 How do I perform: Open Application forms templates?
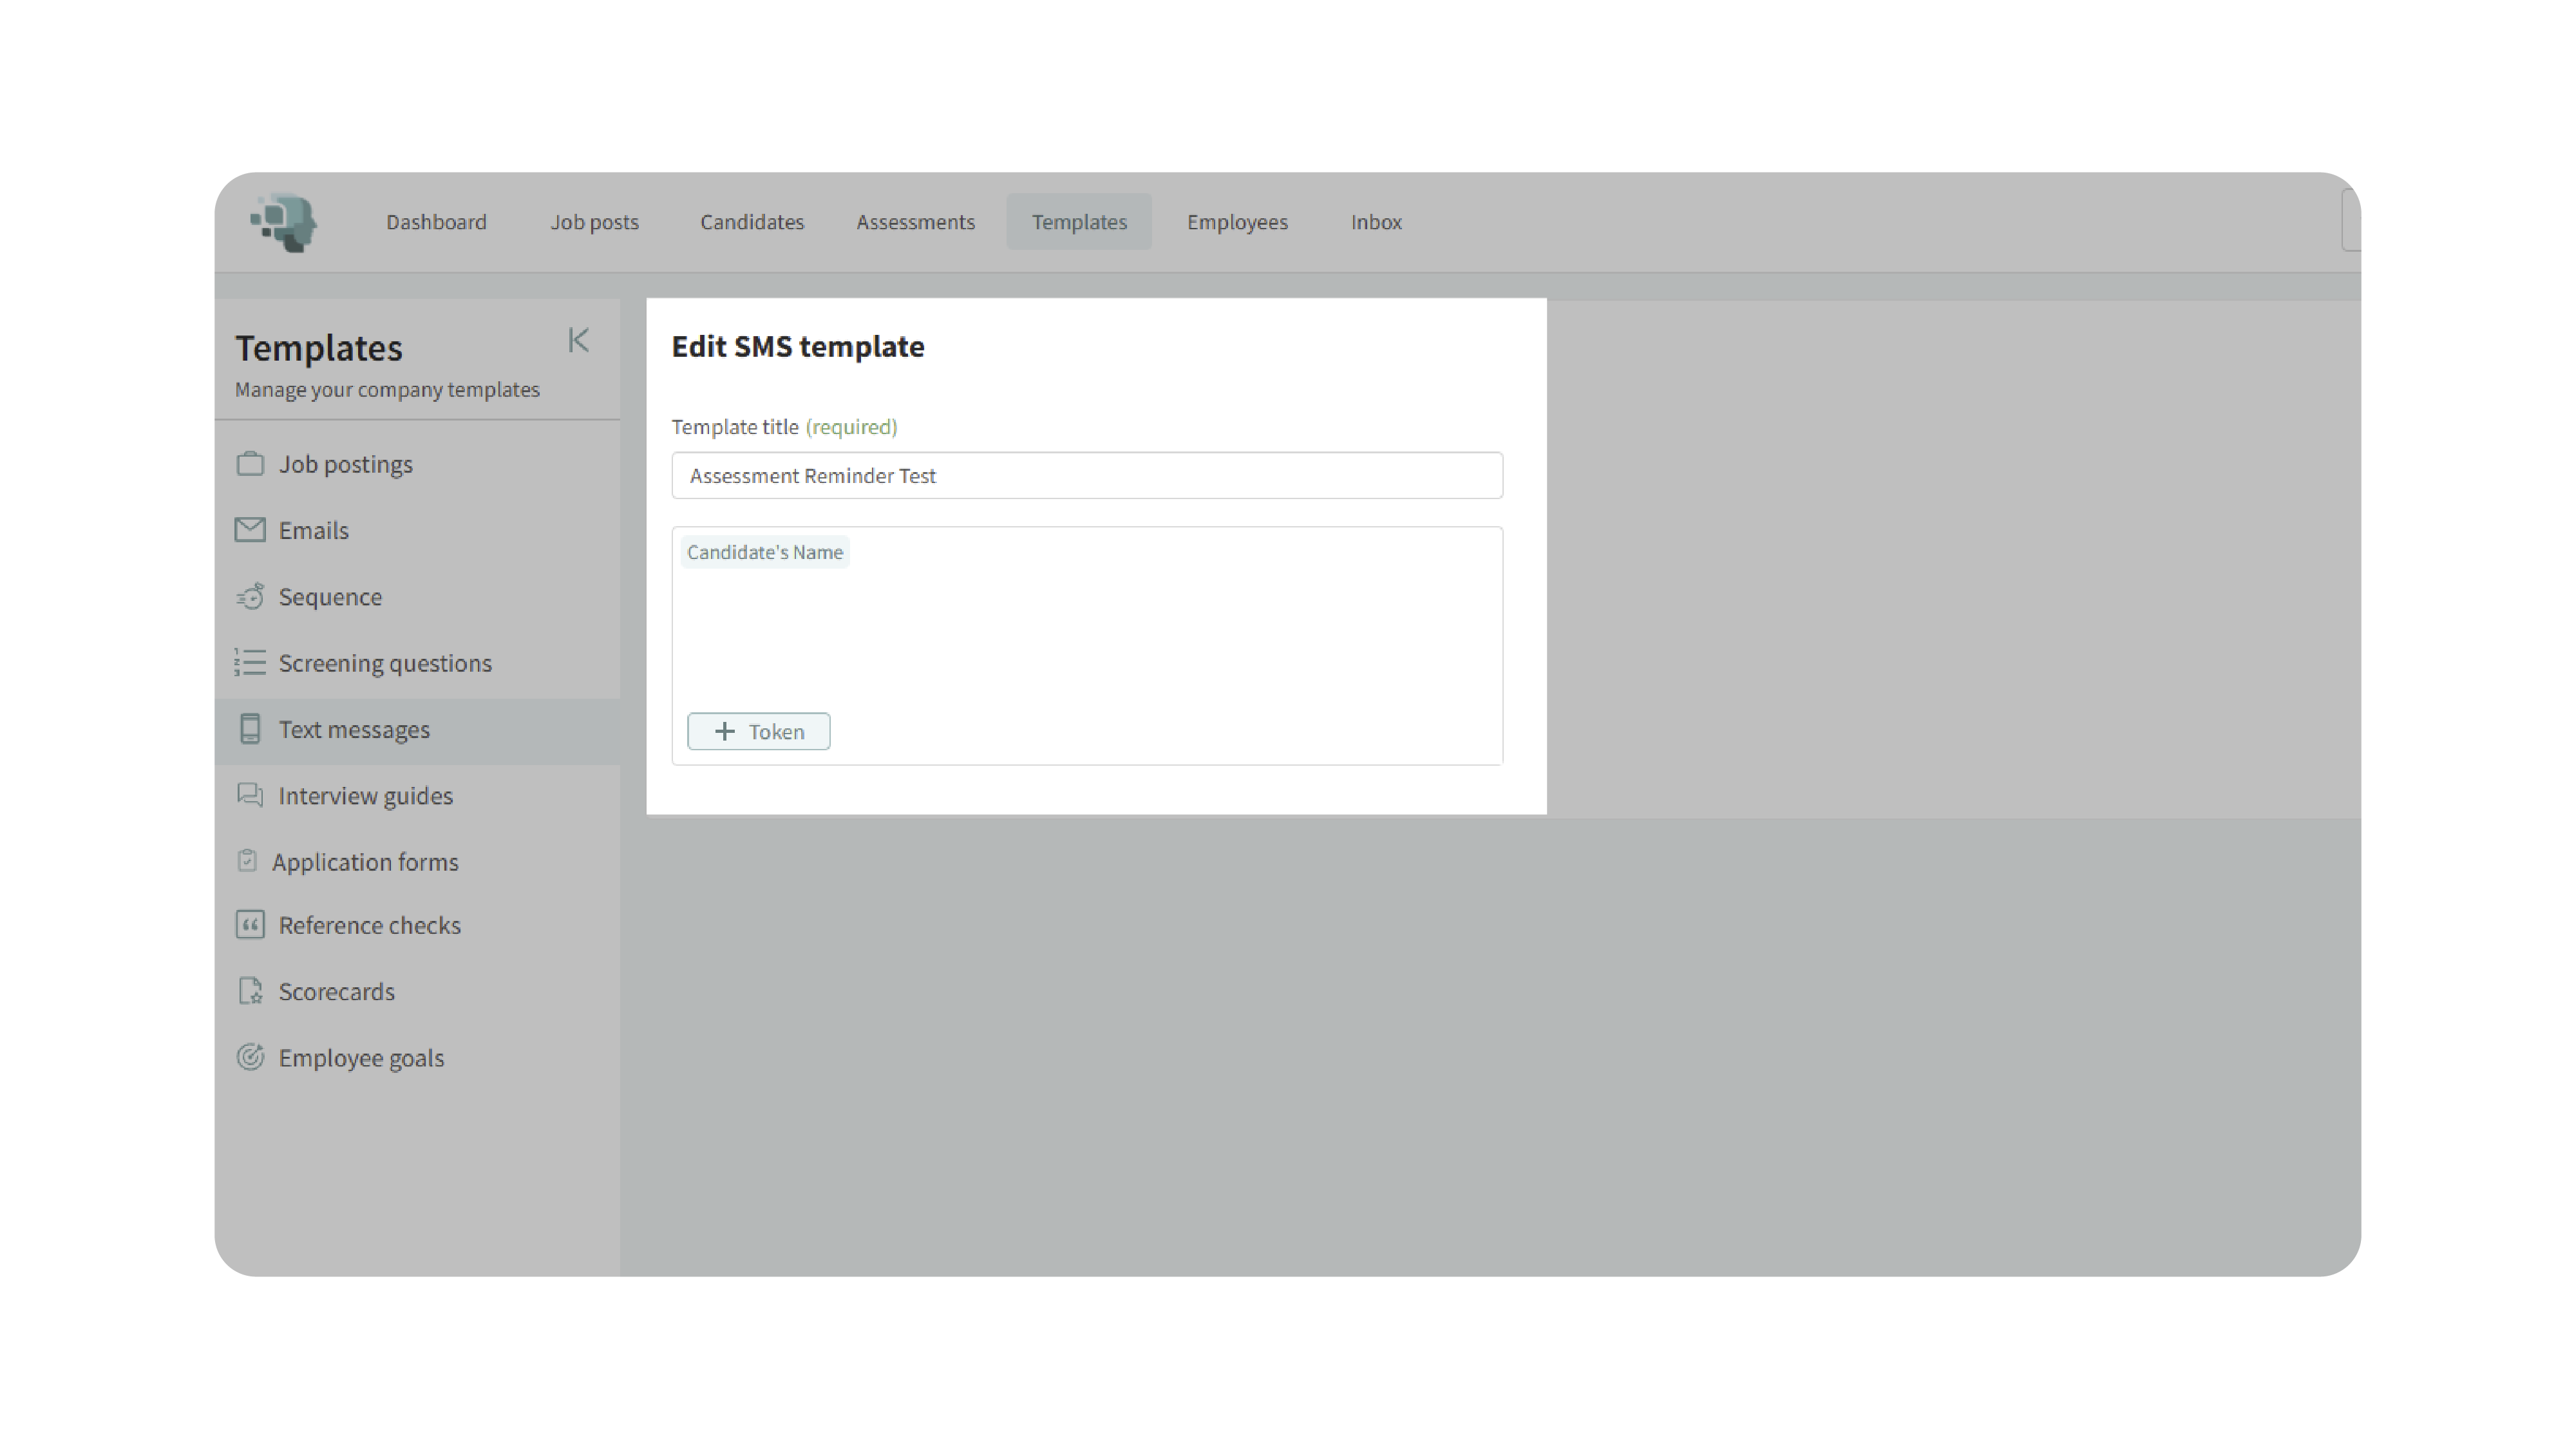[365, 862]
